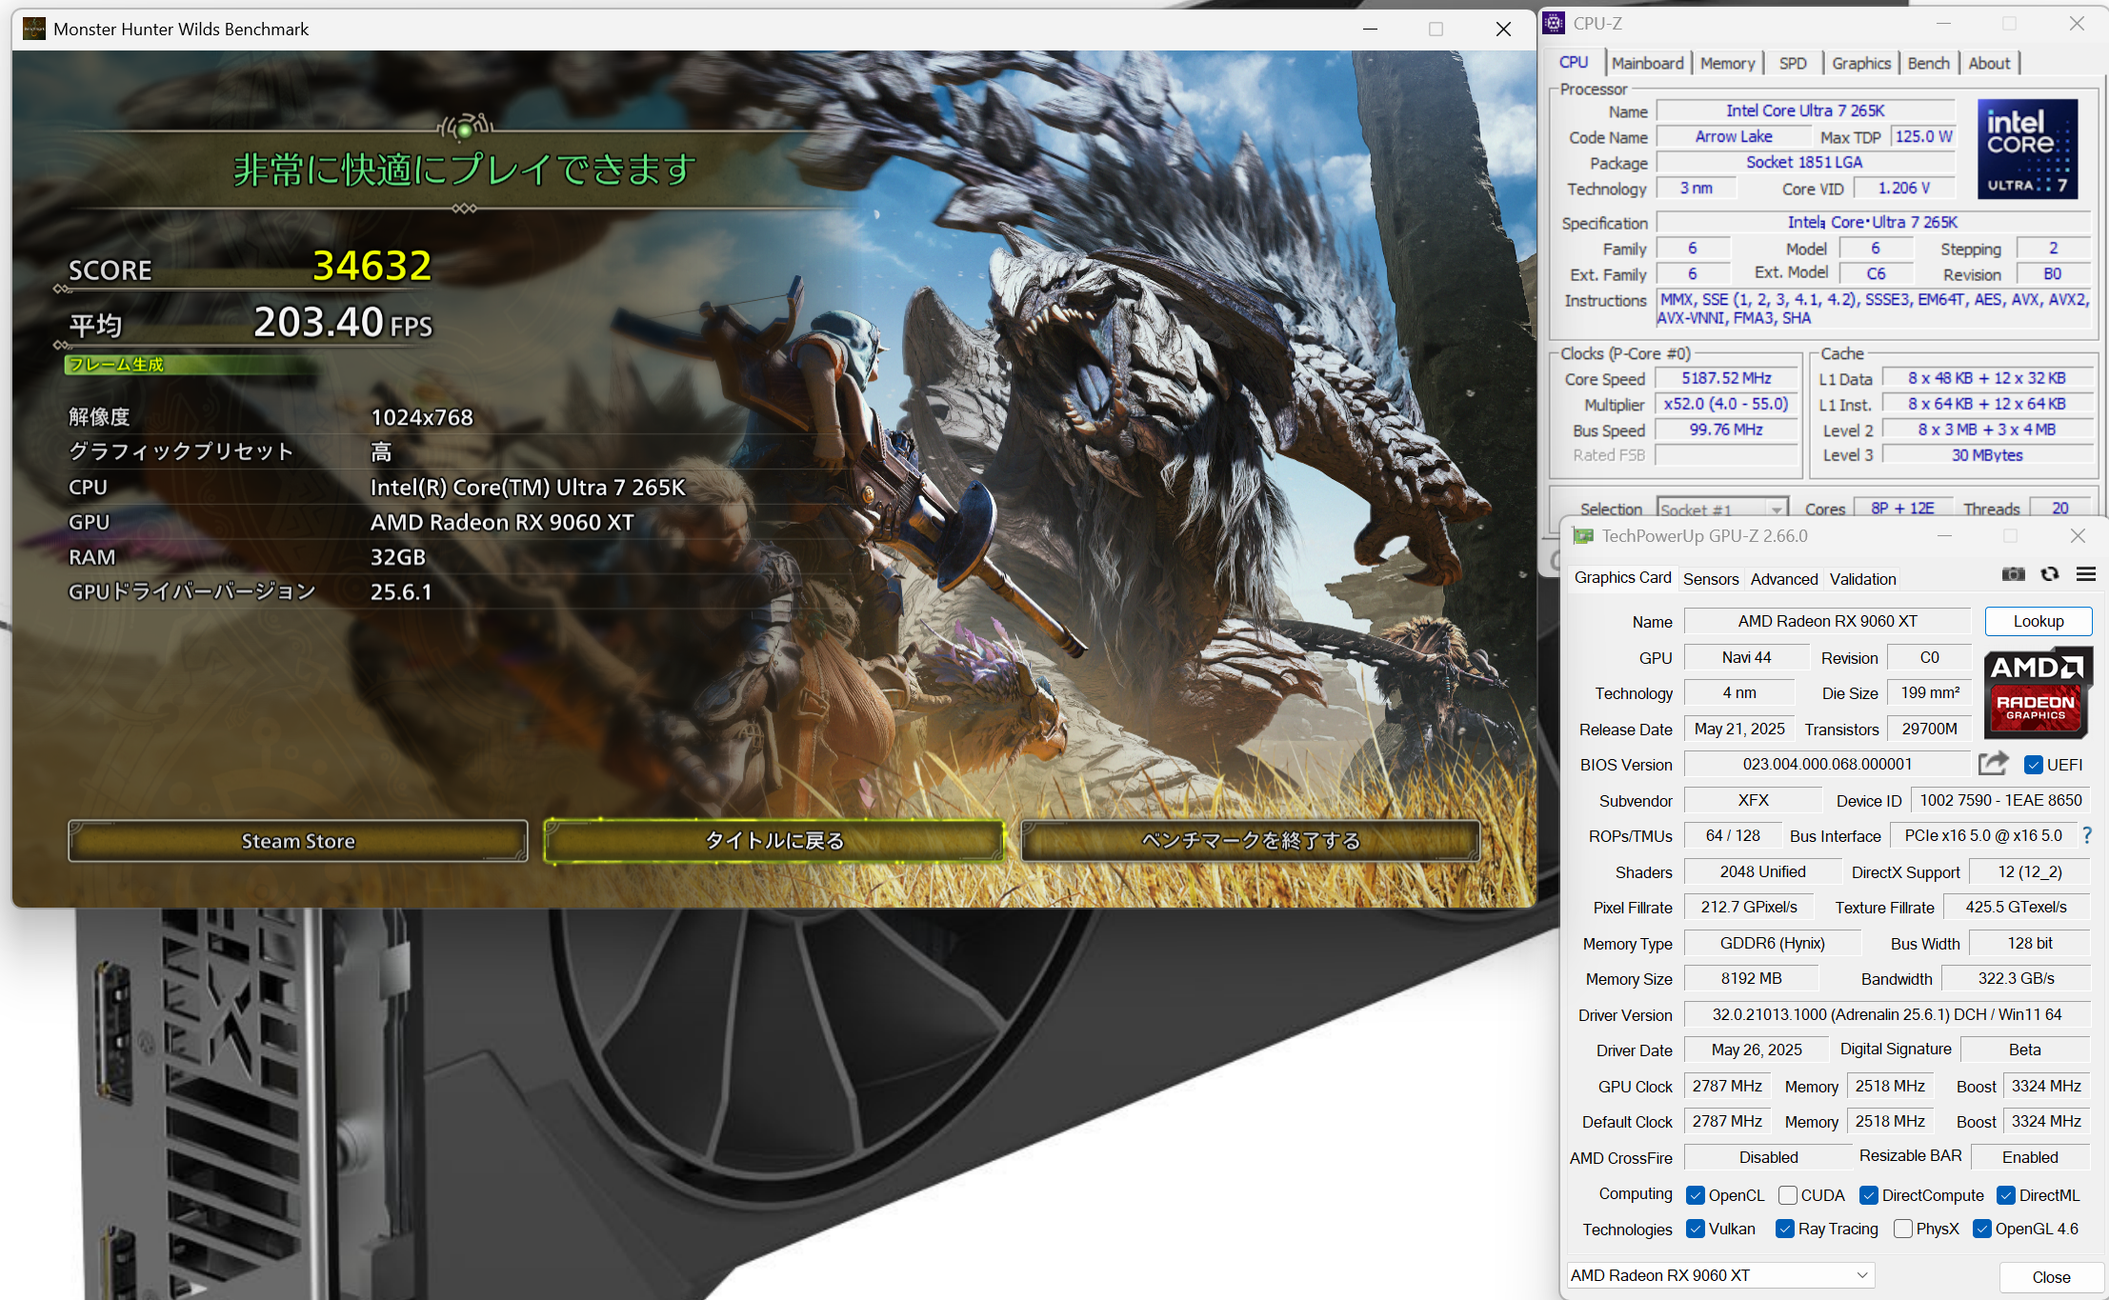Click Multiplier value x52.0

pyautogui.click(x=1726, y=404)
